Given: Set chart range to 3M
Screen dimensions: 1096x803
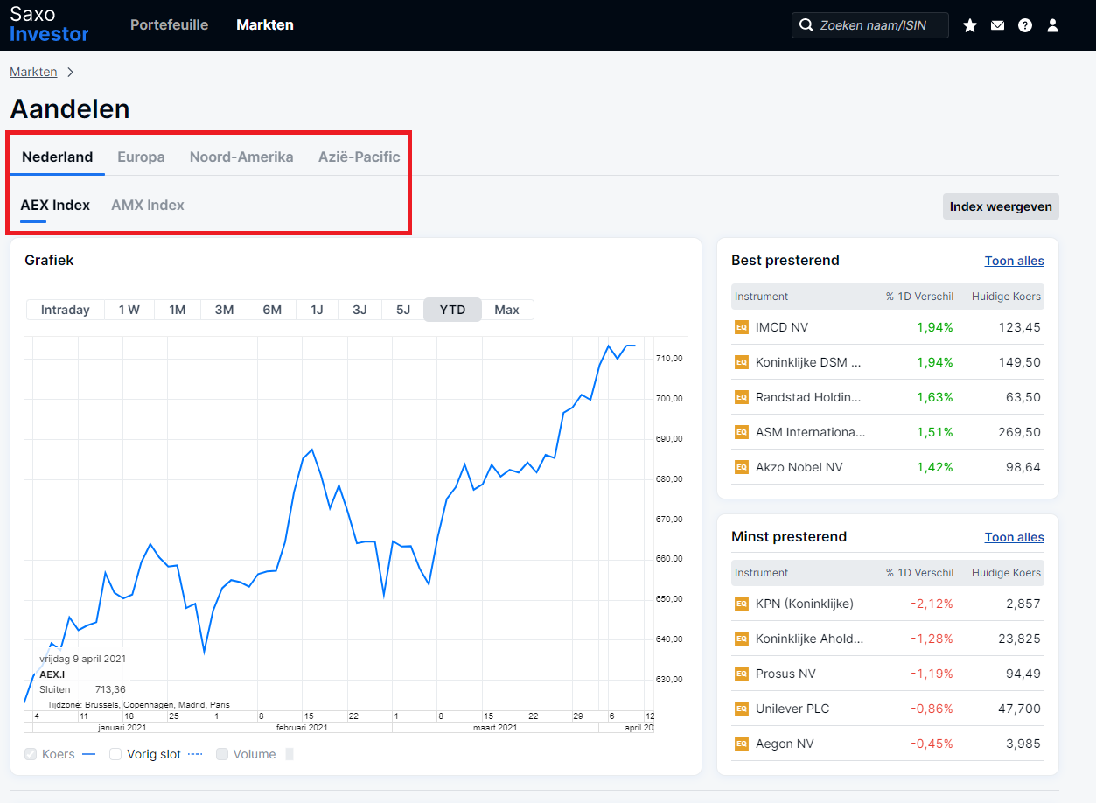Looking at the screenshot, I should pos(225,310).
